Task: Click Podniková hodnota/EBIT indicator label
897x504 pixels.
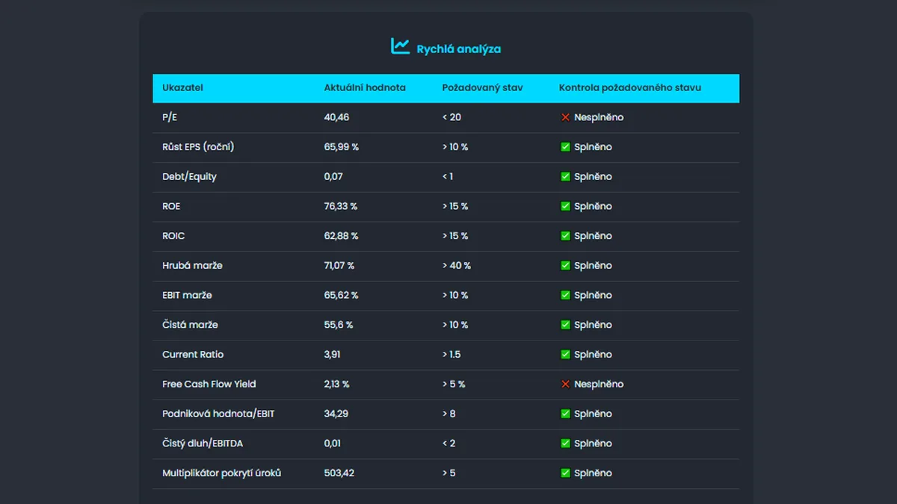Action: (x=218, y=414)
